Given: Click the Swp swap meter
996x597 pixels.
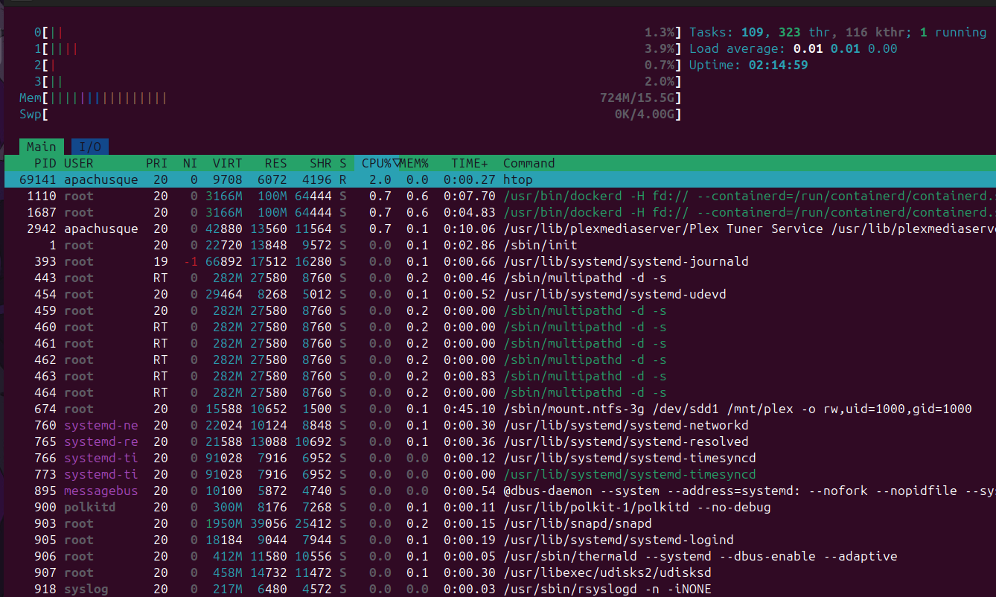Looking at the screenshot, I should point(350,114).
